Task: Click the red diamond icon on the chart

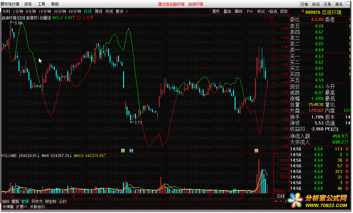Action: coord(266,18)
